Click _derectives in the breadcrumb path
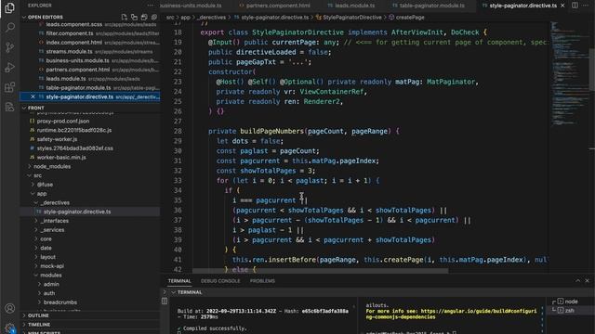The image size is (595, 334). 211,18
